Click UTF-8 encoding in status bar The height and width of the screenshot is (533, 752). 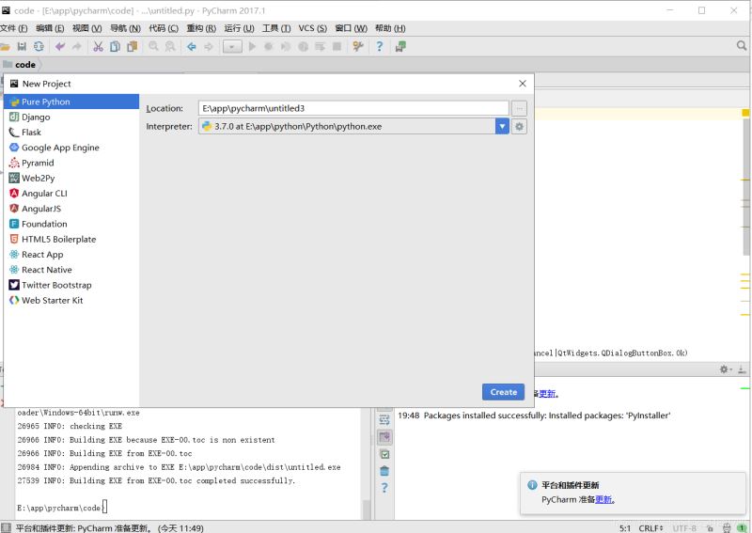(684, 528)
